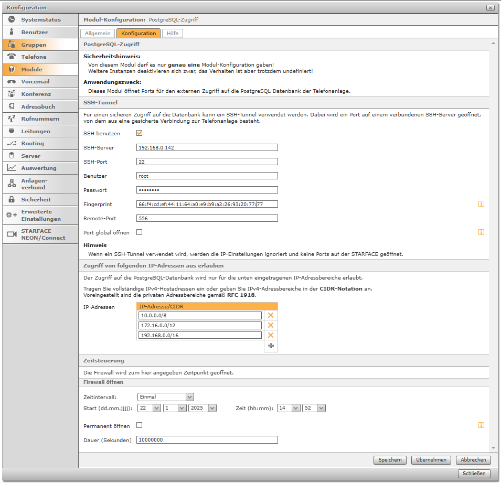501x483 pixels.
Task: Click the Übernehmen button
Action: (431, 460)
